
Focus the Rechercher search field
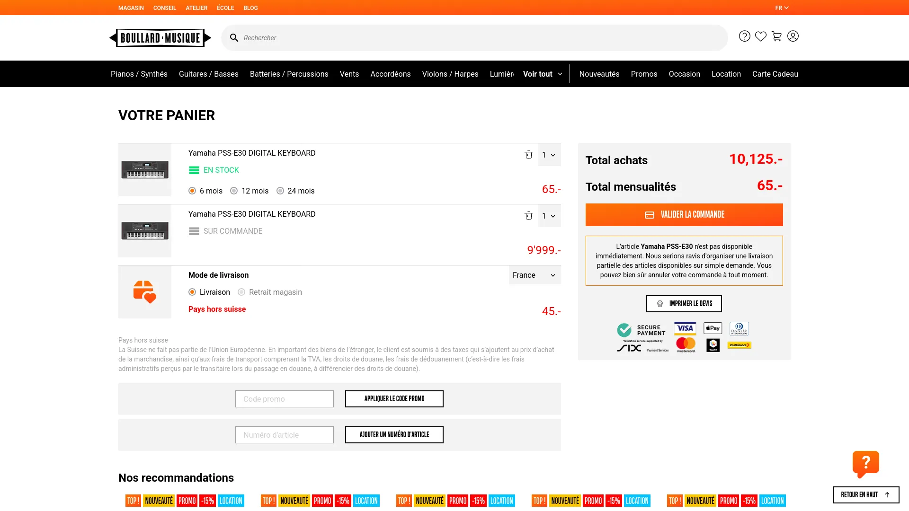pyautogui.click(x=474, y=38)
